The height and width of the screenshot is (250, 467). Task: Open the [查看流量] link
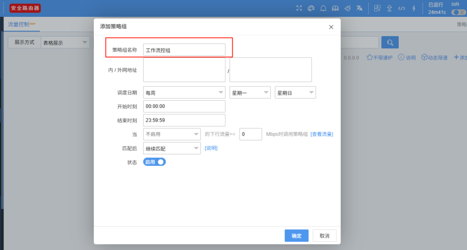coord(322,134)
